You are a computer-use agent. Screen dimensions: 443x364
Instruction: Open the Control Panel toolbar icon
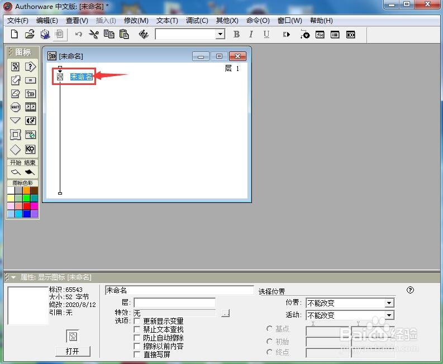(x=305, y=34)
